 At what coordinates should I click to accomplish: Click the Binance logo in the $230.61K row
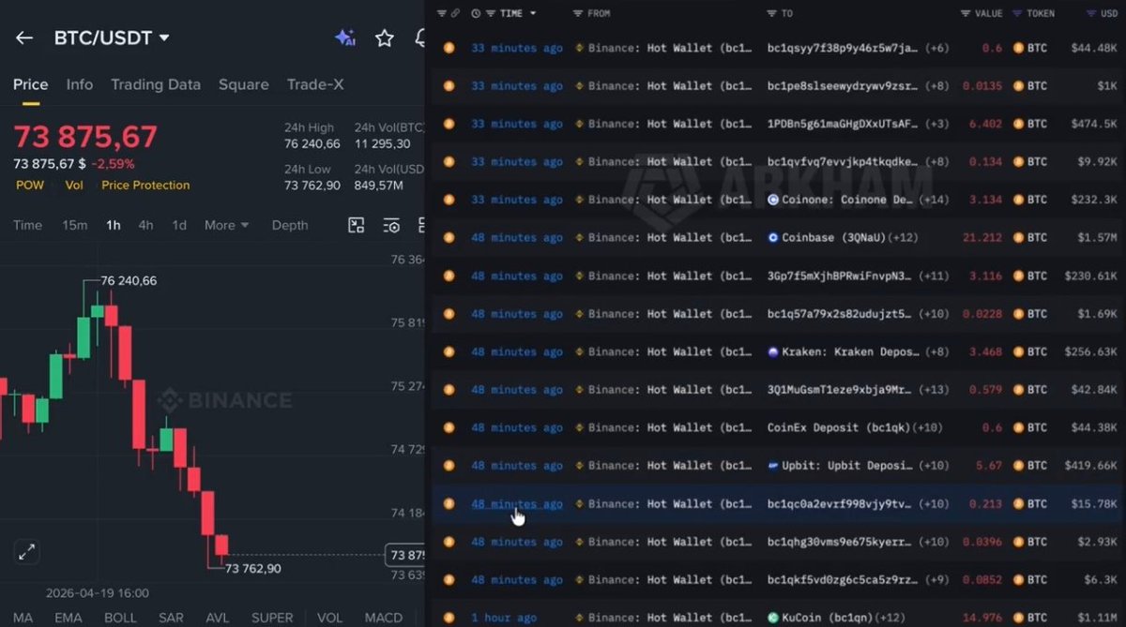(x=579, y=276)
